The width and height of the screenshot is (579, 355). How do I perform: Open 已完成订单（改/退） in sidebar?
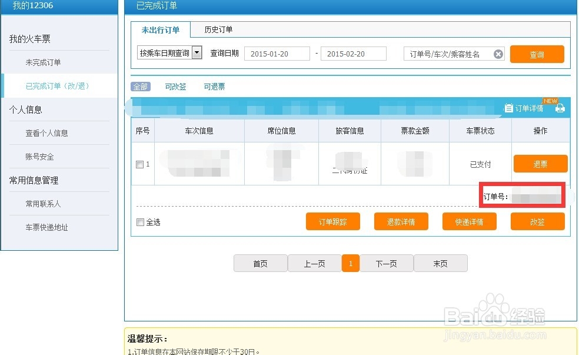pyautogui.click(x=57, y=86)
